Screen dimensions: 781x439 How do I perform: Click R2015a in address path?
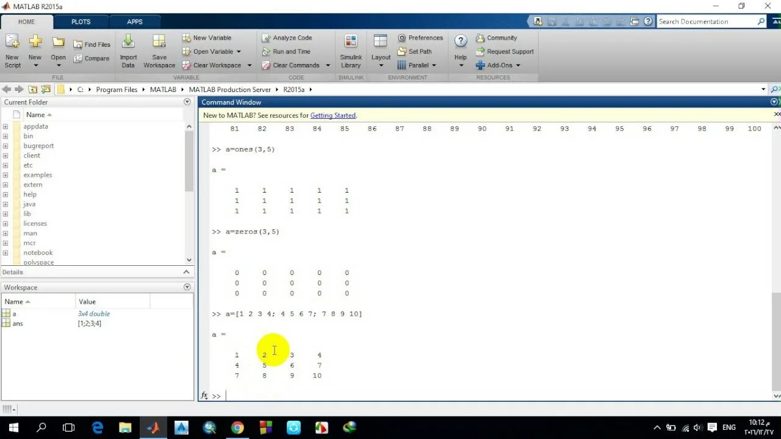[x=293, y=90]
